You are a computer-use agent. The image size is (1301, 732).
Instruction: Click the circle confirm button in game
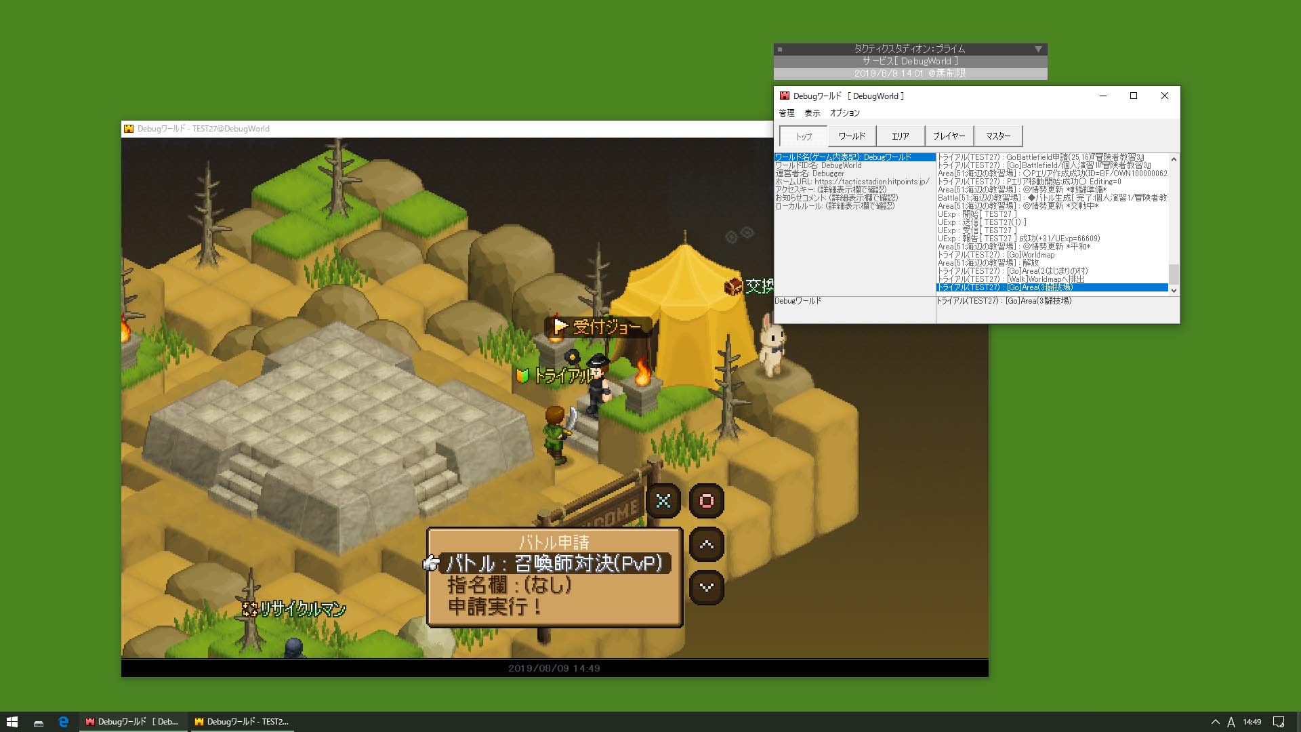click(x=707, y=501)
